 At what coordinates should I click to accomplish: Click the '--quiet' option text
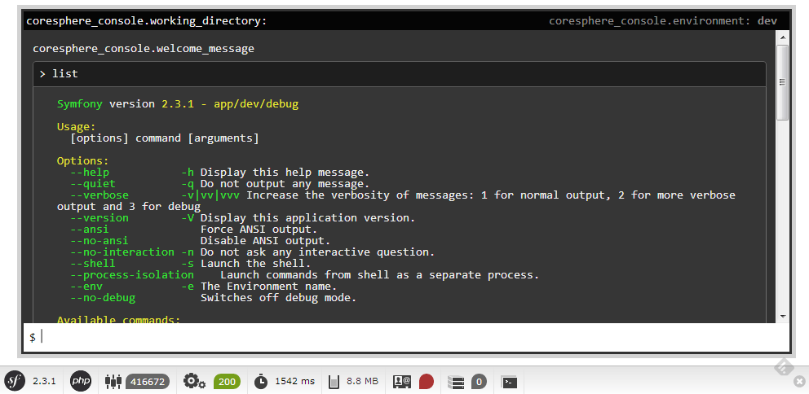93,184
